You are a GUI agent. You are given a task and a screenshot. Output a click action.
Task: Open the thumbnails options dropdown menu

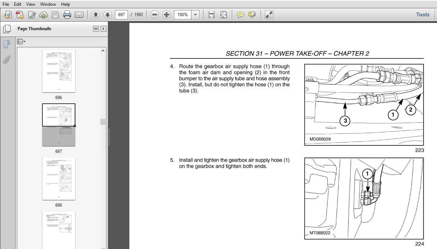coord(21,42)
